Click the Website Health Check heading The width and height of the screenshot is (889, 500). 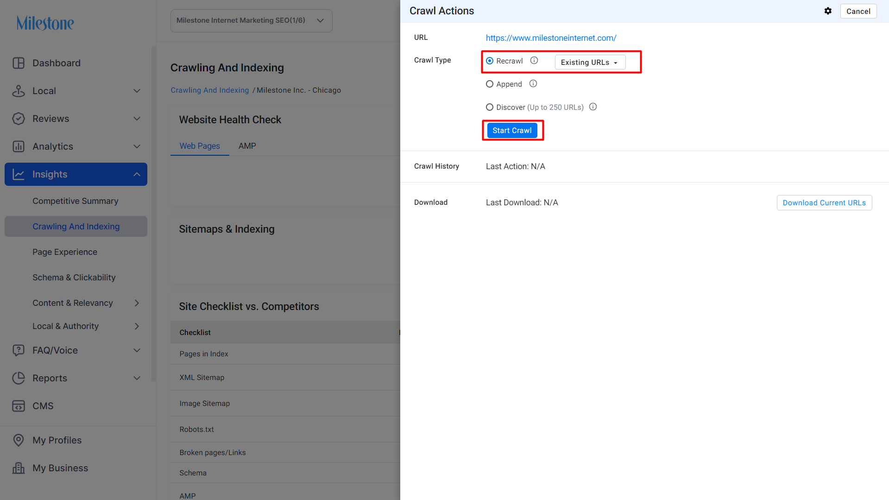230,120
